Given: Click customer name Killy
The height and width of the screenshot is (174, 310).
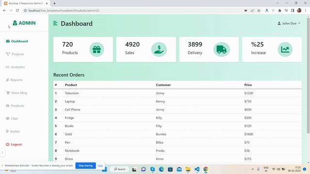Looking at the screenshot, I should click(159, 118).
